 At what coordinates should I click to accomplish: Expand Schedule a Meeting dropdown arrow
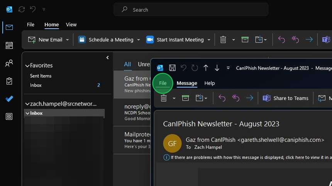139,40
